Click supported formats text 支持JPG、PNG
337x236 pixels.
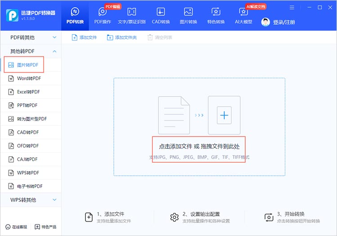(199, 157)
